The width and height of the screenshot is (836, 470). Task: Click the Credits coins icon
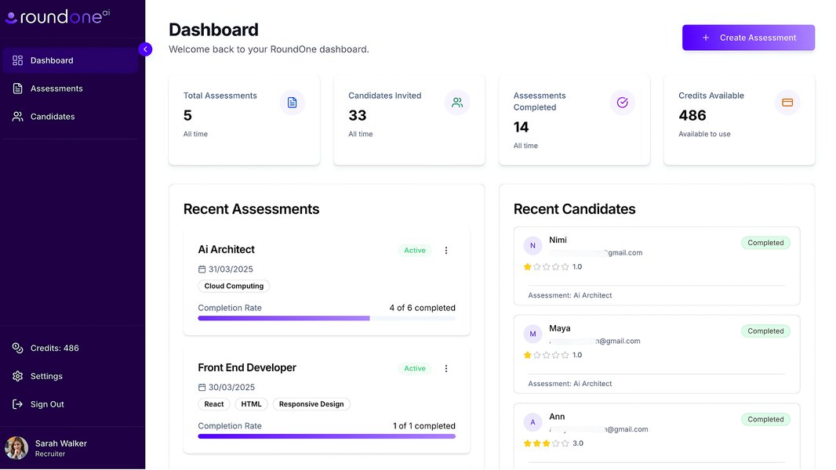(x=17, y=348)
